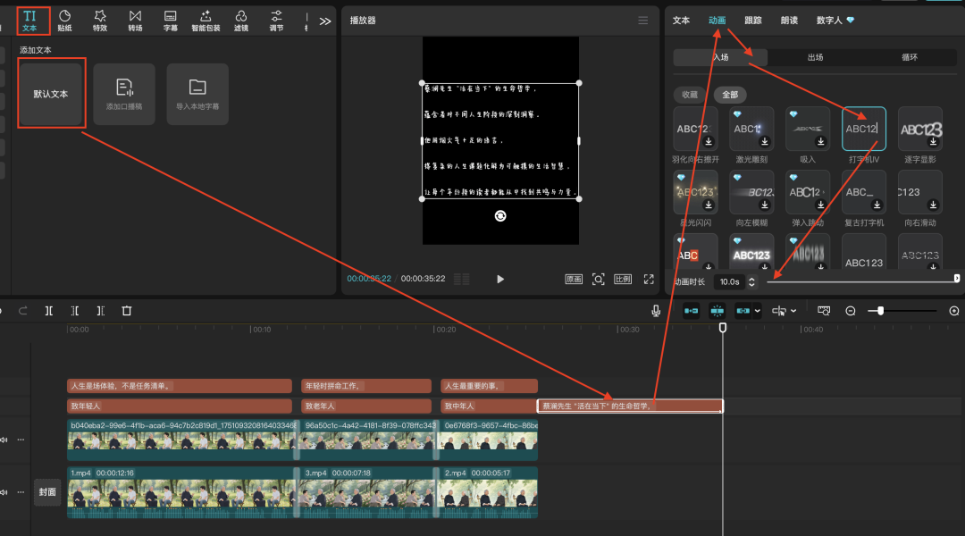Open the player panel hamburger menu
Viewport: 965px width, 536px height.
[643, 21]
